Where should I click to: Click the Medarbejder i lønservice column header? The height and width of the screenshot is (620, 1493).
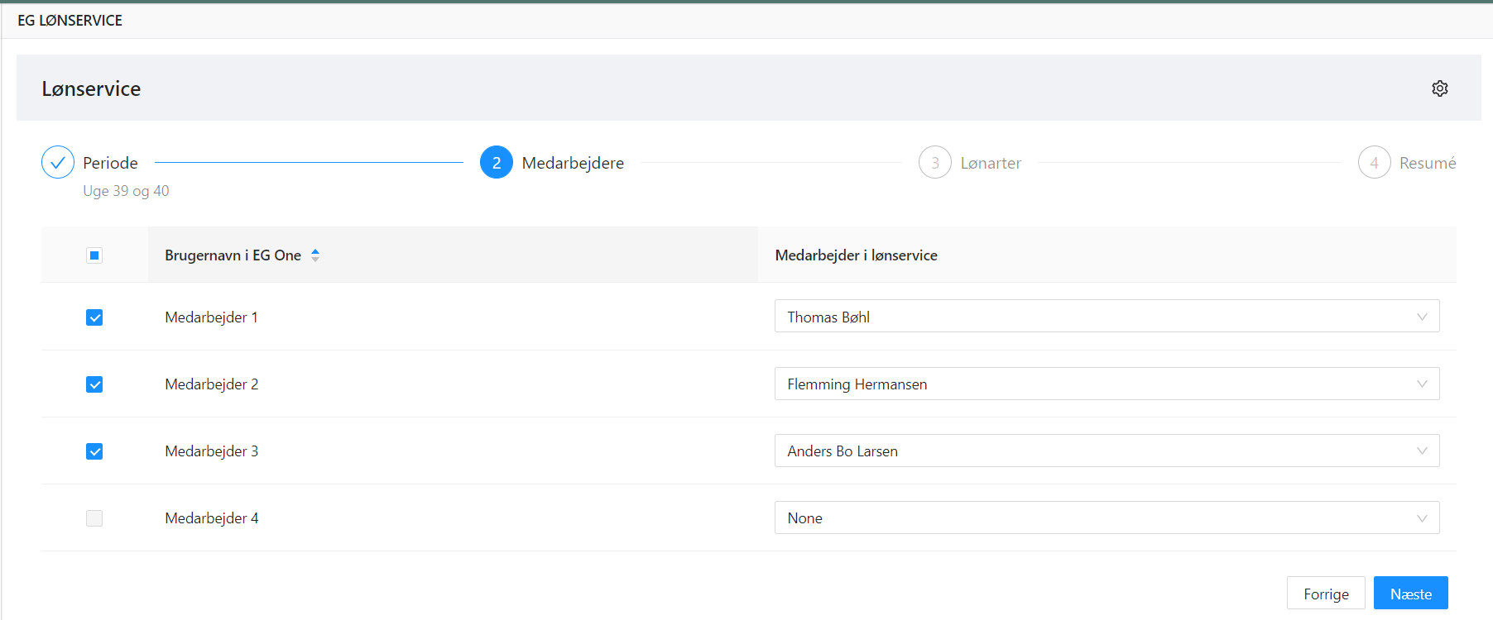tap(1107, 255)
